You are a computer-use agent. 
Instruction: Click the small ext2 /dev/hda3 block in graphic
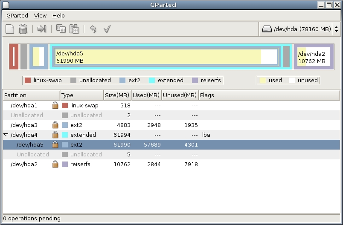pos(38,57)
